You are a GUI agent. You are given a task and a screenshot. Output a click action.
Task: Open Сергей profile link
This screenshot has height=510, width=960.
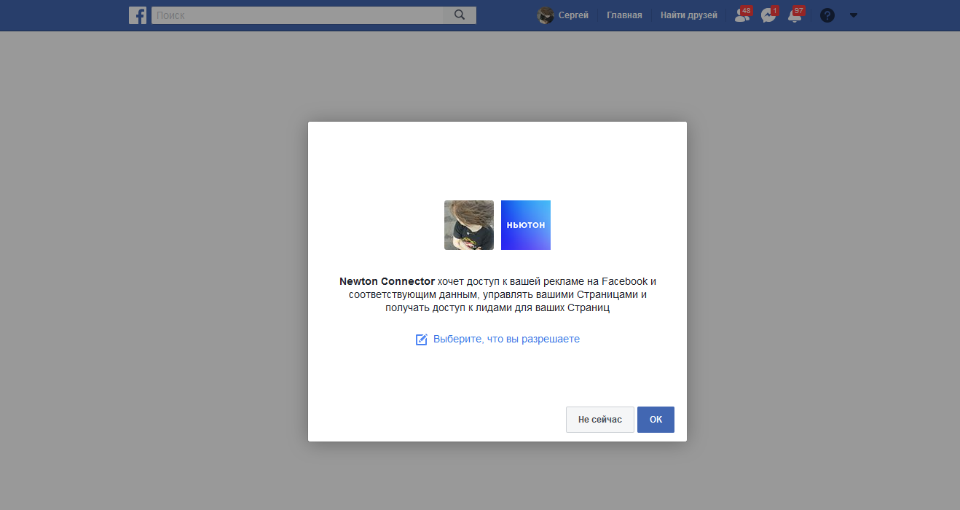573,15
